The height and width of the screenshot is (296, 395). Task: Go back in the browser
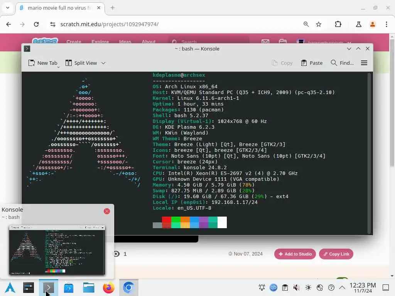pyautogui.click(x=8, y=24)
